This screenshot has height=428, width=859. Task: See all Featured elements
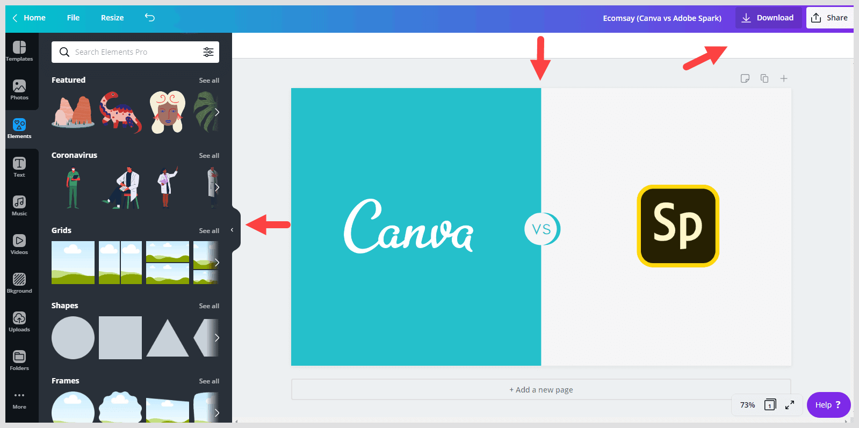(209, 81)
